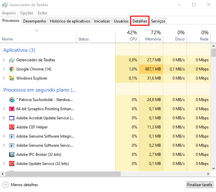This screenshot has width=216, height=192.
Task: Click the Finalizar tarefa button
Action: (200, 185)
